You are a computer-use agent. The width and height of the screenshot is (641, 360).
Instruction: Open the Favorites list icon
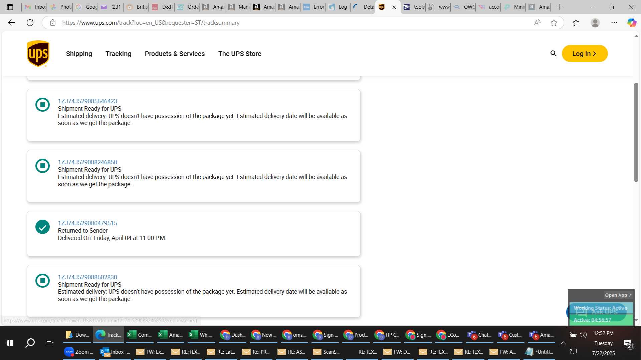click(576, 23)
